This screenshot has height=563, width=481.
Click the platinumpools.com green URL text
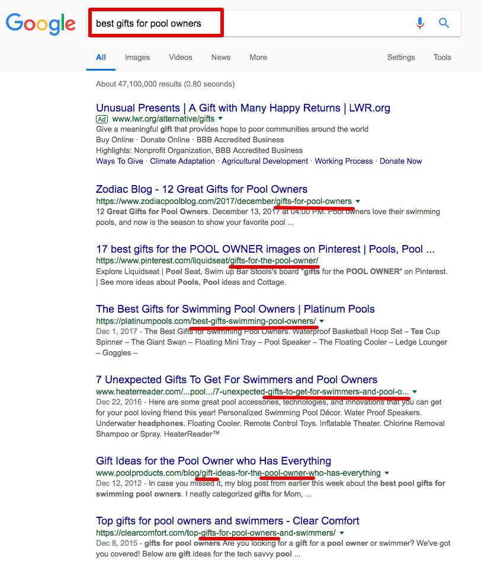pyautogui.click(x=206, y=321)
